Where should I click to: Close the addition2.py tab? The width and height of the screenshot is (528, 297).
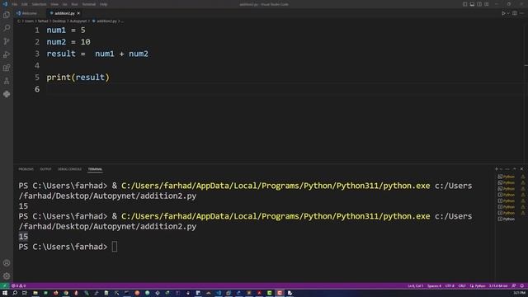(x=78, y=13)
